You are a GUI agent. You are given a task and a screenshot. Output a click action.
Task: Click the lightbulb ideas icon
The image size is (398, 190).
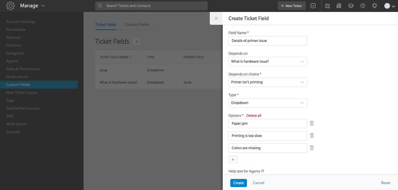tap(374, 6)
